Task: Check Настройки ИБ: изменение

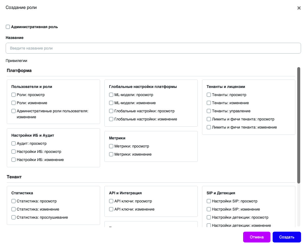Action: coord(13,160)
